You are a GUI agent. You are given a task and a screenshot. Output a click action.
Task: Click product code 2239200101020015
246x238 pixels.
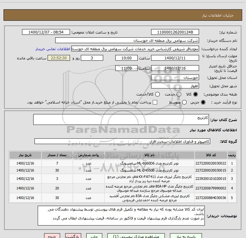click(211, 179)
